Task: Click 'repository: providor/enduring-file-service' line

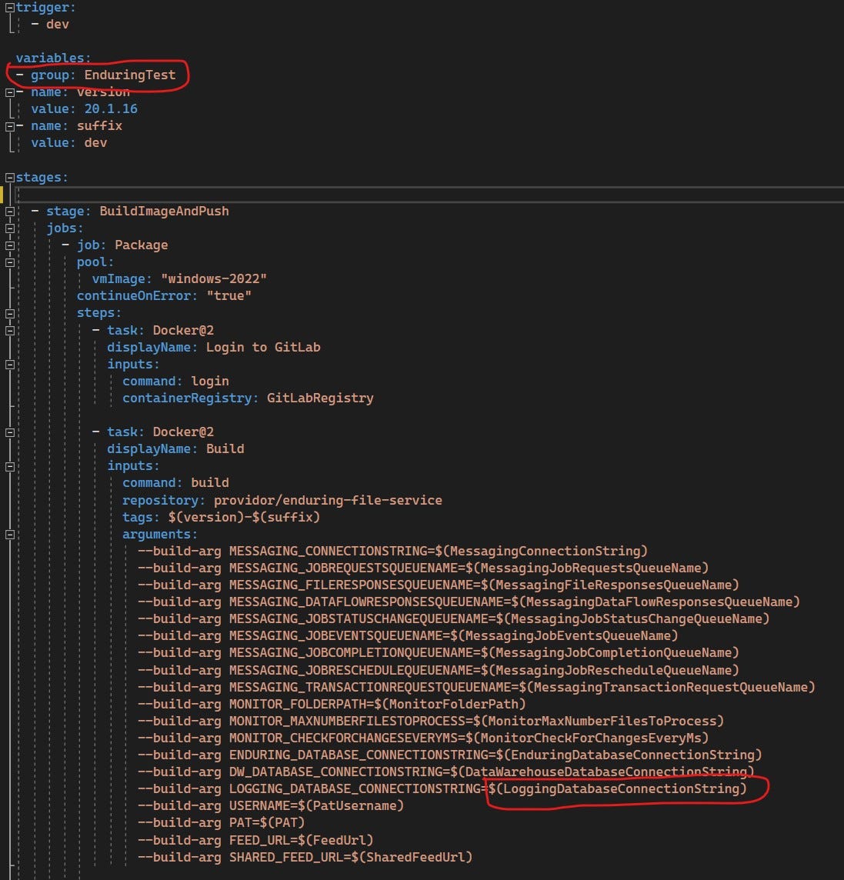Action: click(x=282, y=500)
